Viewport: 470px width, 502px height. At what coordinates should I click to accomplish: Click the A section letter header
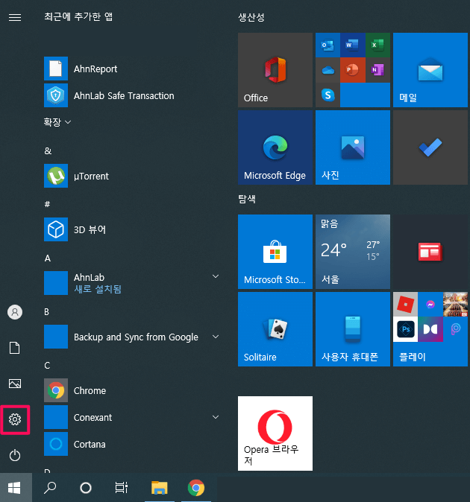48,258
